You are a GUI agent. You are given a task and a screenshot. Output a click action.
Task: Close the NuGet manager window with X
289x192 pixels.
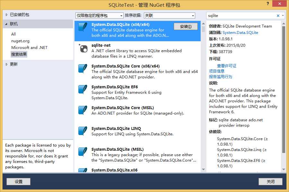pyautogui.click(x=279, y=4)
